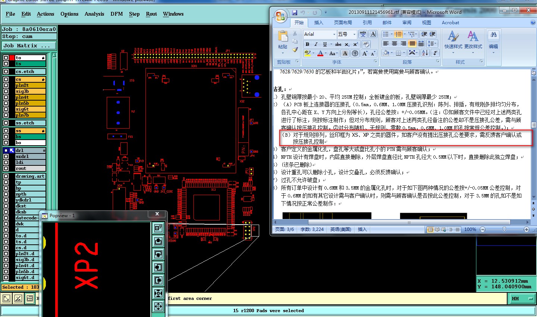The image size is (537, 317).
Task: Sort text A-Z in Word ribbon
Action: click(x=425, y=53)
